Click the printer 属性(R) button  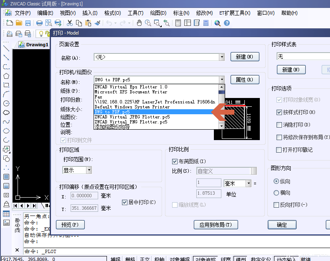(x=244, y=80)
